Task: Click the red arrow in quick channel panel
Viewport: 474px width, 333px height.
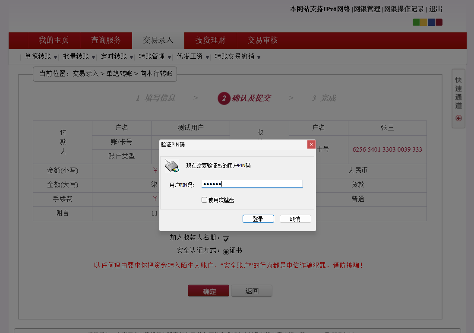Action: [x=458, y=118]
